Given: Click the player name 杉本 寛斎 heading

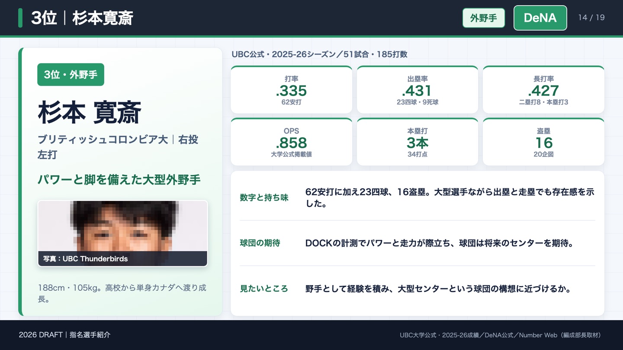Looking at the screenshot, I should [x=90, y=113].
